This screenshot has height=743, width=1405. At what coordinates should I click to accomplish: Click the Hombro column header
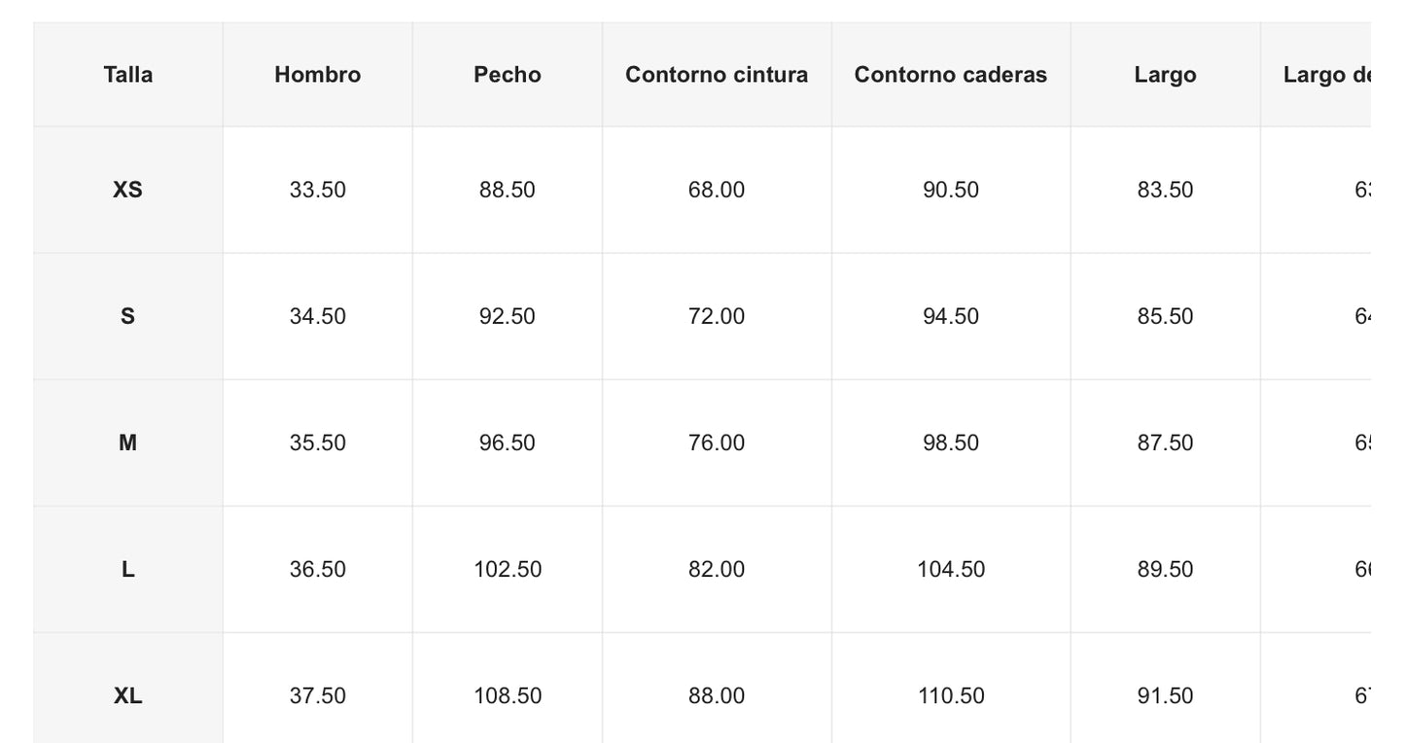(317, 75)
